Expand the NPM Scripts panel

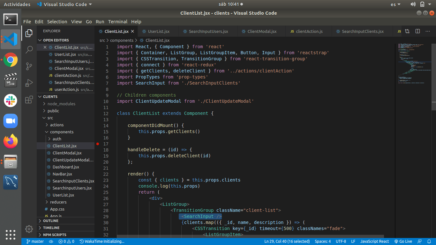coord(66,235)
